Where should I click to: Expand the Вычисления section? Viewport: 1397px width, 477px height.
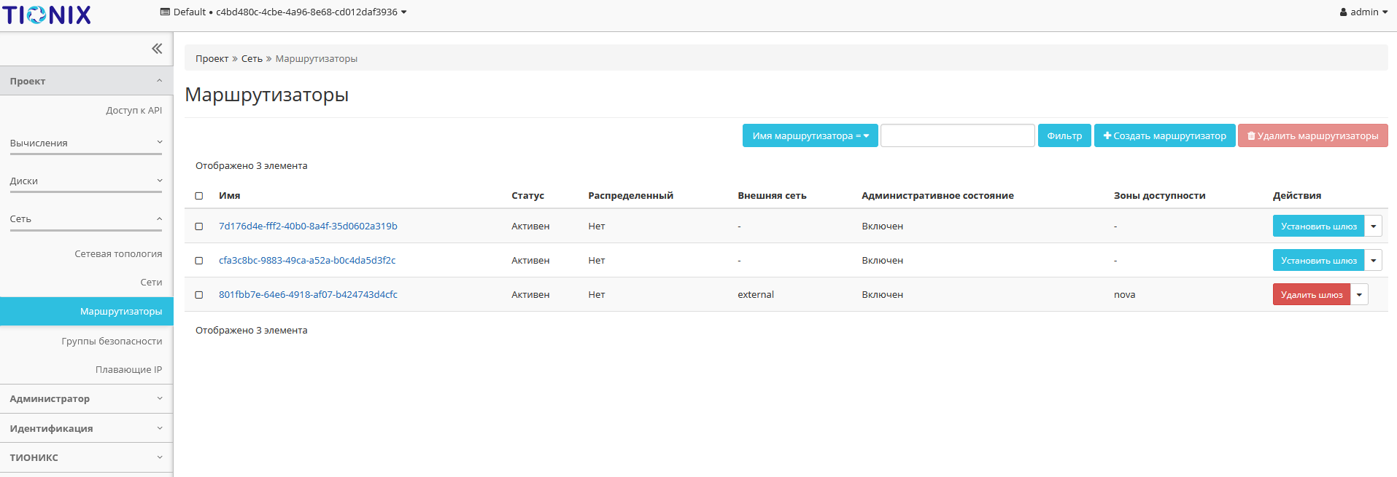[86, 143]
